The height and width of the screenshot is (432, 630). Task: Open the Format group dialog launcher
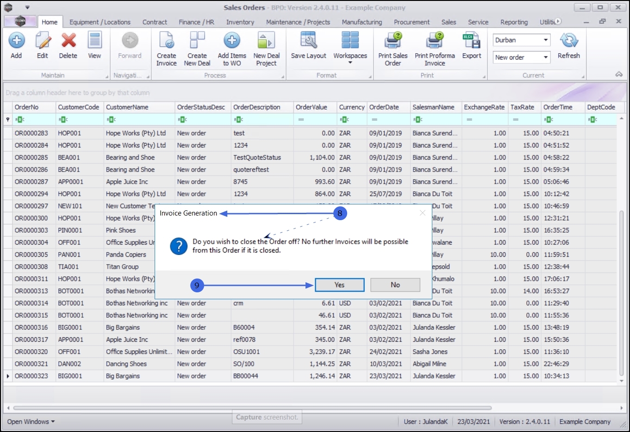(370, 77)
